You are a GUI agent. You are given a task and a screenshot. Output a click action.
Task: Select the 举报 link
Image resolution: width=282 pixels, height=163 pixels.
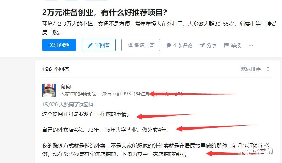232,45
